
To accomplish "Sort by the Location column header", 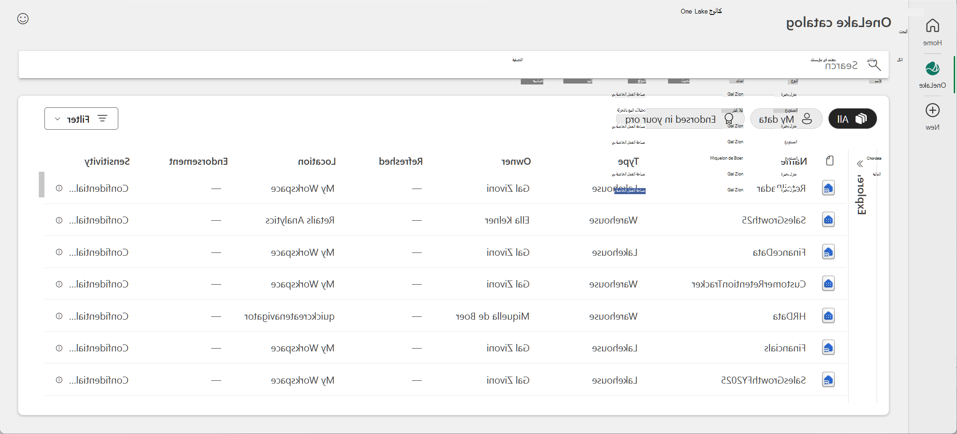I will pyautogui.click(x=317, y=161).
